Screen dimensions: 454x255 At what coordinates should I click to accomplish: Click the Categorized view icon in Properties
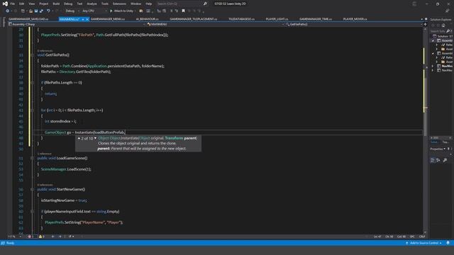(433, 160)
